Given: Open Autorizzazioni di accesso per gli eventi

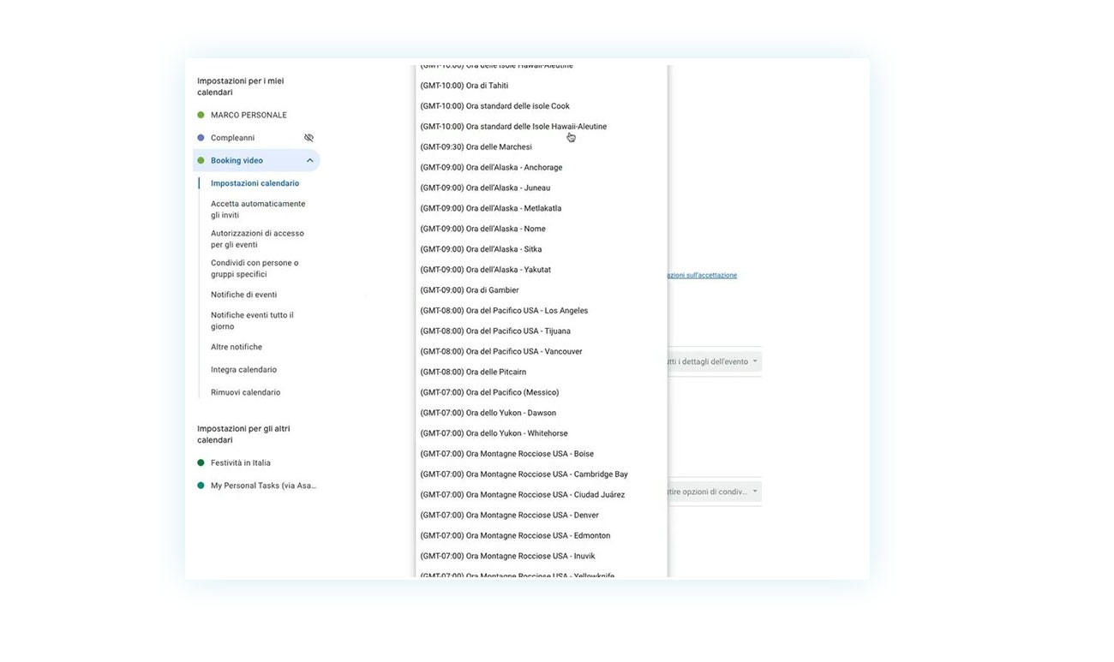Looking at the screenshot, I should pyautogui.click(x=257, y=239).
